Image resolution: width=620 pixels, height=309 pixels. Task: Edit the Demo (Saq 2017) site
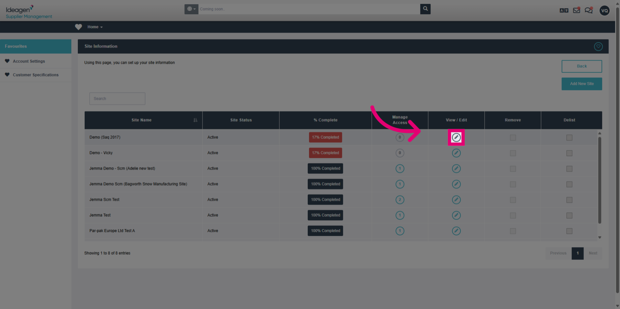coord(456,138)
